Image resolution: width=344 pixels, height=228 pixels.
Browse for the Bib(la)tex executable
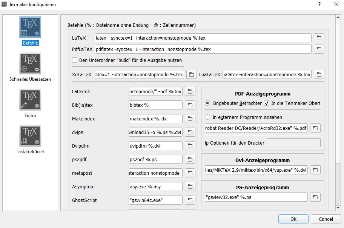pyautogui.click(x=190, y=105)
